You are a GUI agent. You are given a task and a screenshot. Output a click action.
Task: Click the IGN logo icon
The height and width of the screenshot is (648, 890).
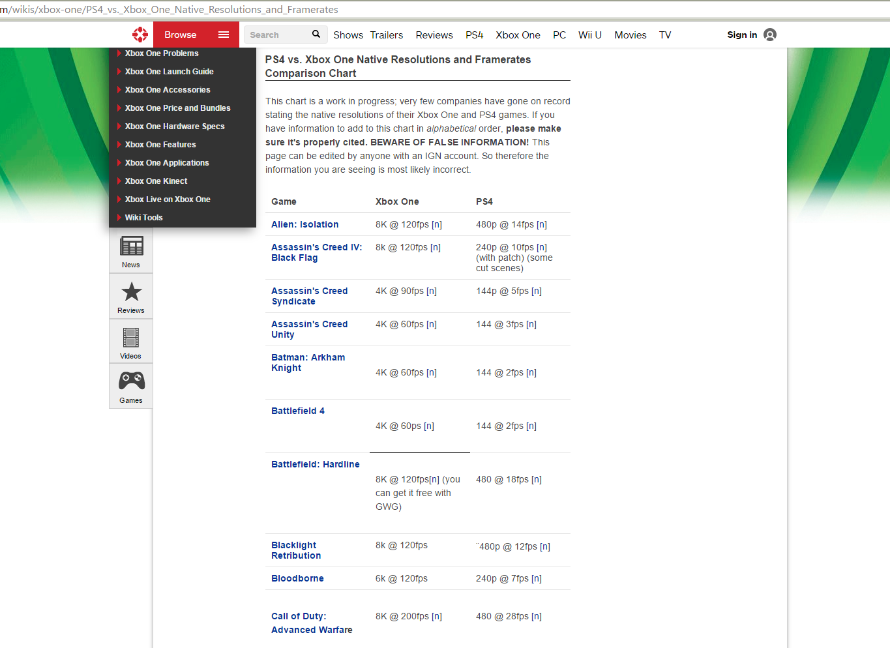pos(140,35)
